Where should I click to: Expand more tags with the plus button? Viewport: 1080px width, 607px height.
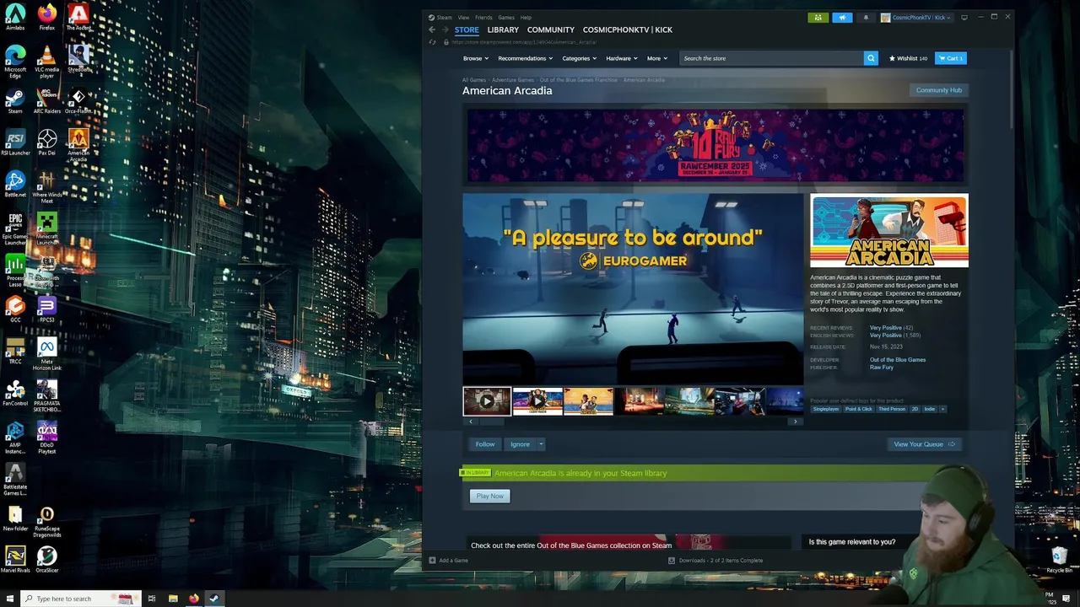[x=942, y=409]
